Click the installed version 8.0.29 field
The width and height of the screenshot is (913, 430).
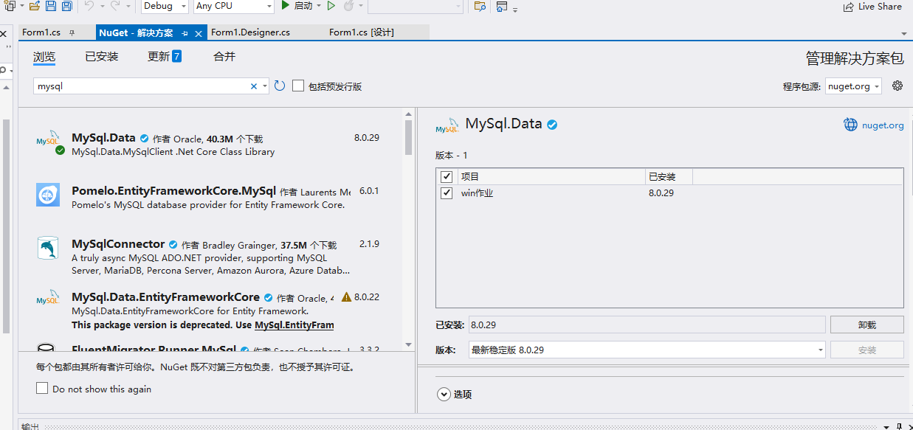click(647, 325)
